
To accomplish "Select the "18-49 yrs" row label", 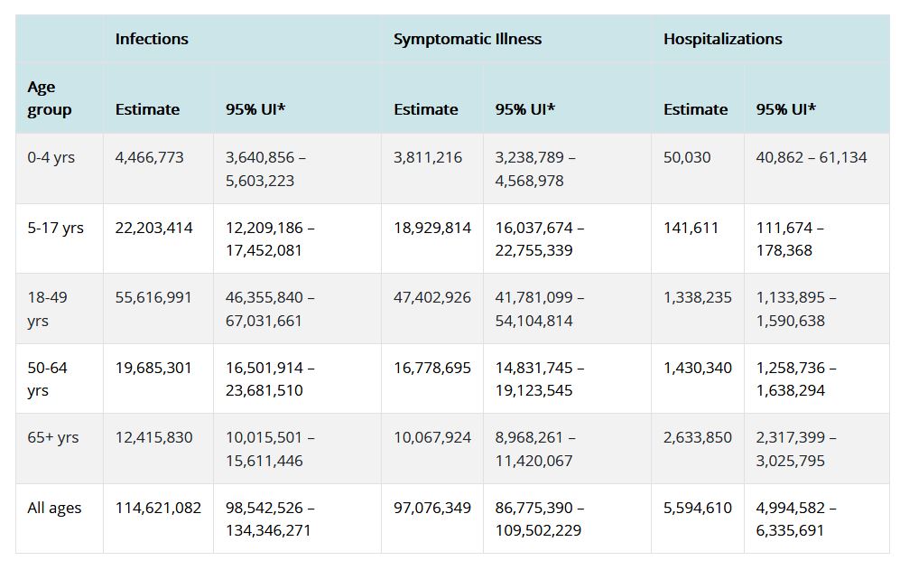I will (x=48, y=309).
